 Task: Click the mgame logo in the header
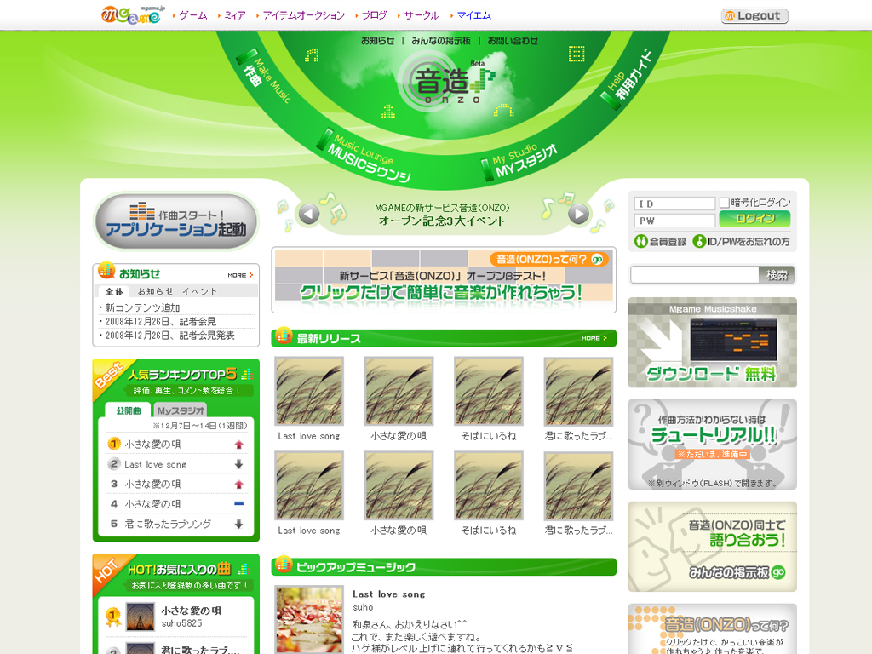click(133, 14)
